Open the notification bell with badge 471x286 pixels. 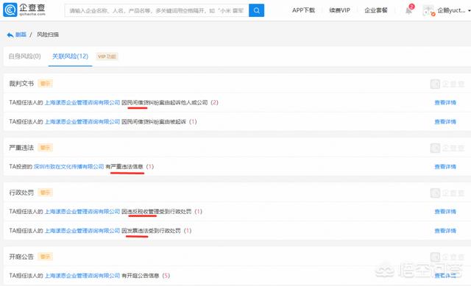(409, 10)
